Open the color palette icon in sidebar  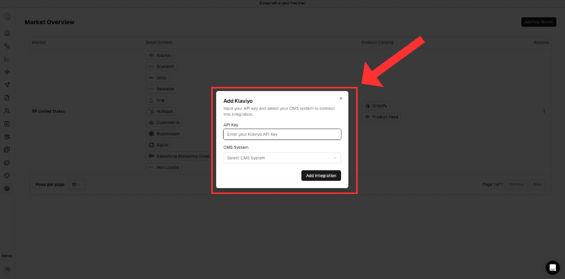click(7, 175)
